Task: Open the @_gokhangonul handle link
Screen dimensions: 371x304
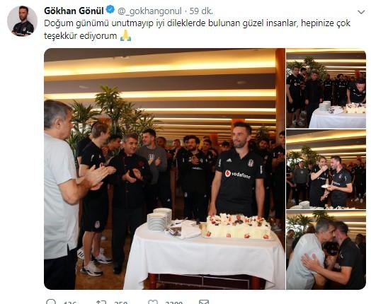Action: point(149,11)
